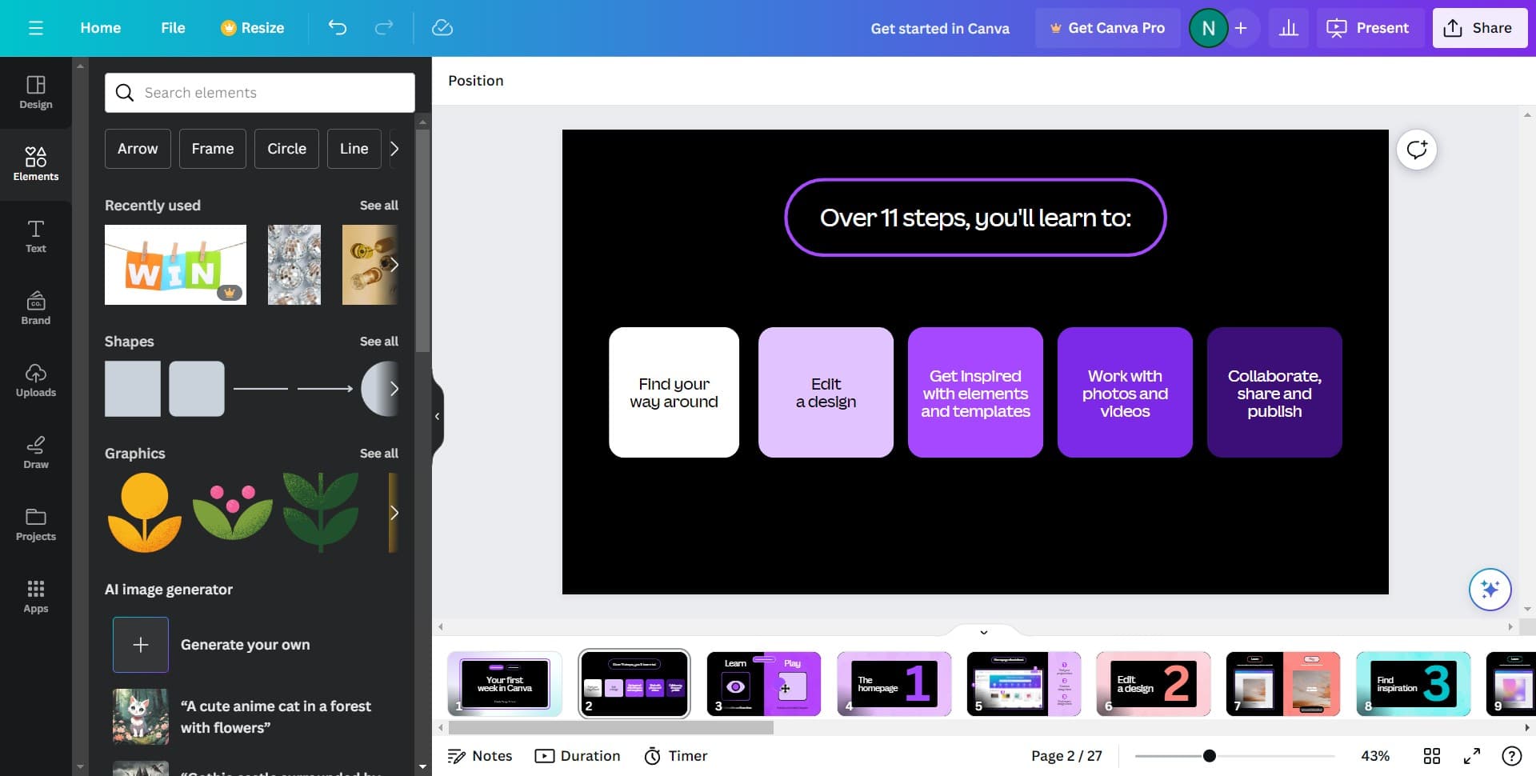The width and height of the screenshot is (1536, 776).
Task: Add the WIN banner recent element
Action: click(x=175, y=265)
